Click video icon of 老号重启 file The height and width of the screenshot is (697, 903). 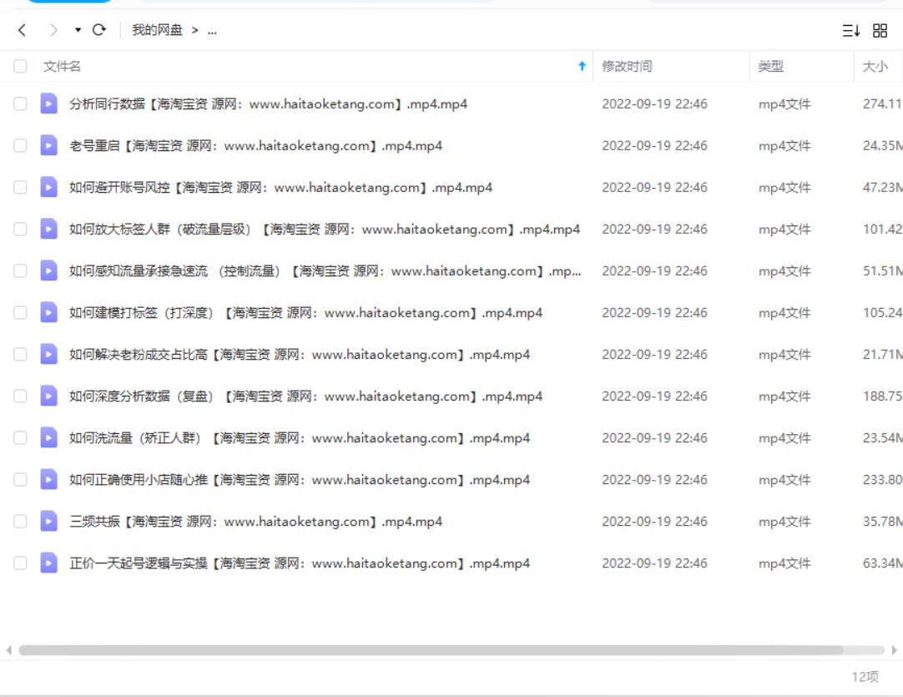coord(48,146)
